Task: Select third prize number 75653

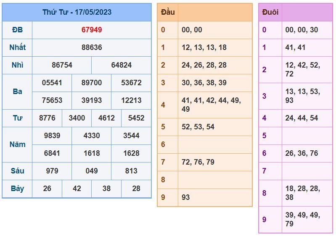Action: pyautogui.click(x=52, y=100)
